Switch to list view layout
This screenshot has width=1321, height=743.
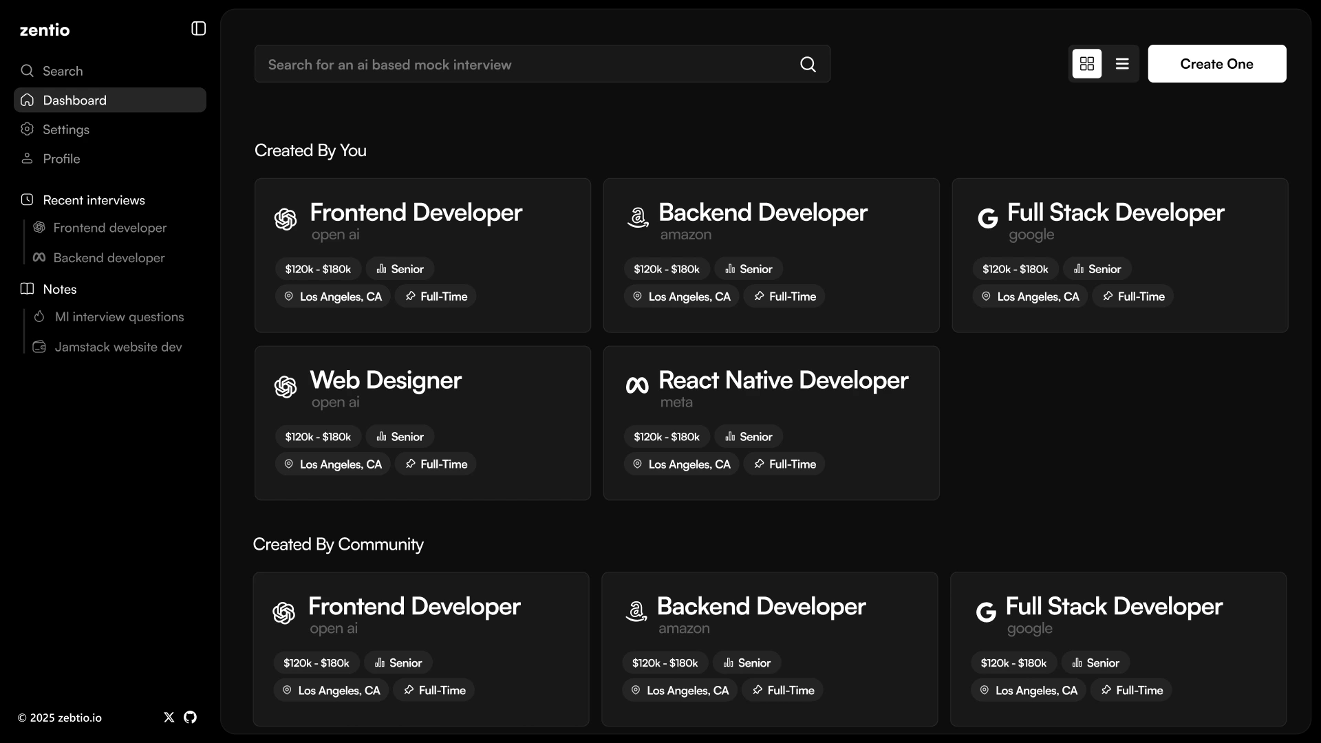click(x=1122, y=64)
